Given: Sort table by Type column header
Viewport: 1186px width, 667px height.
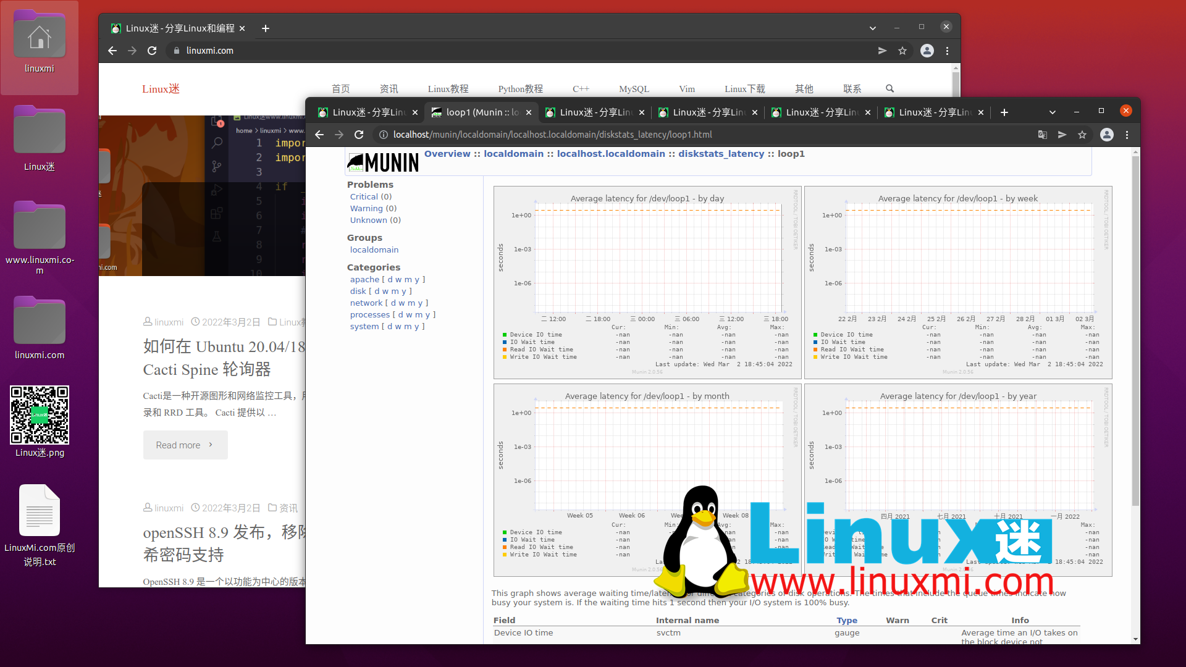Looking at the screenshot, I should pos(847,621).
